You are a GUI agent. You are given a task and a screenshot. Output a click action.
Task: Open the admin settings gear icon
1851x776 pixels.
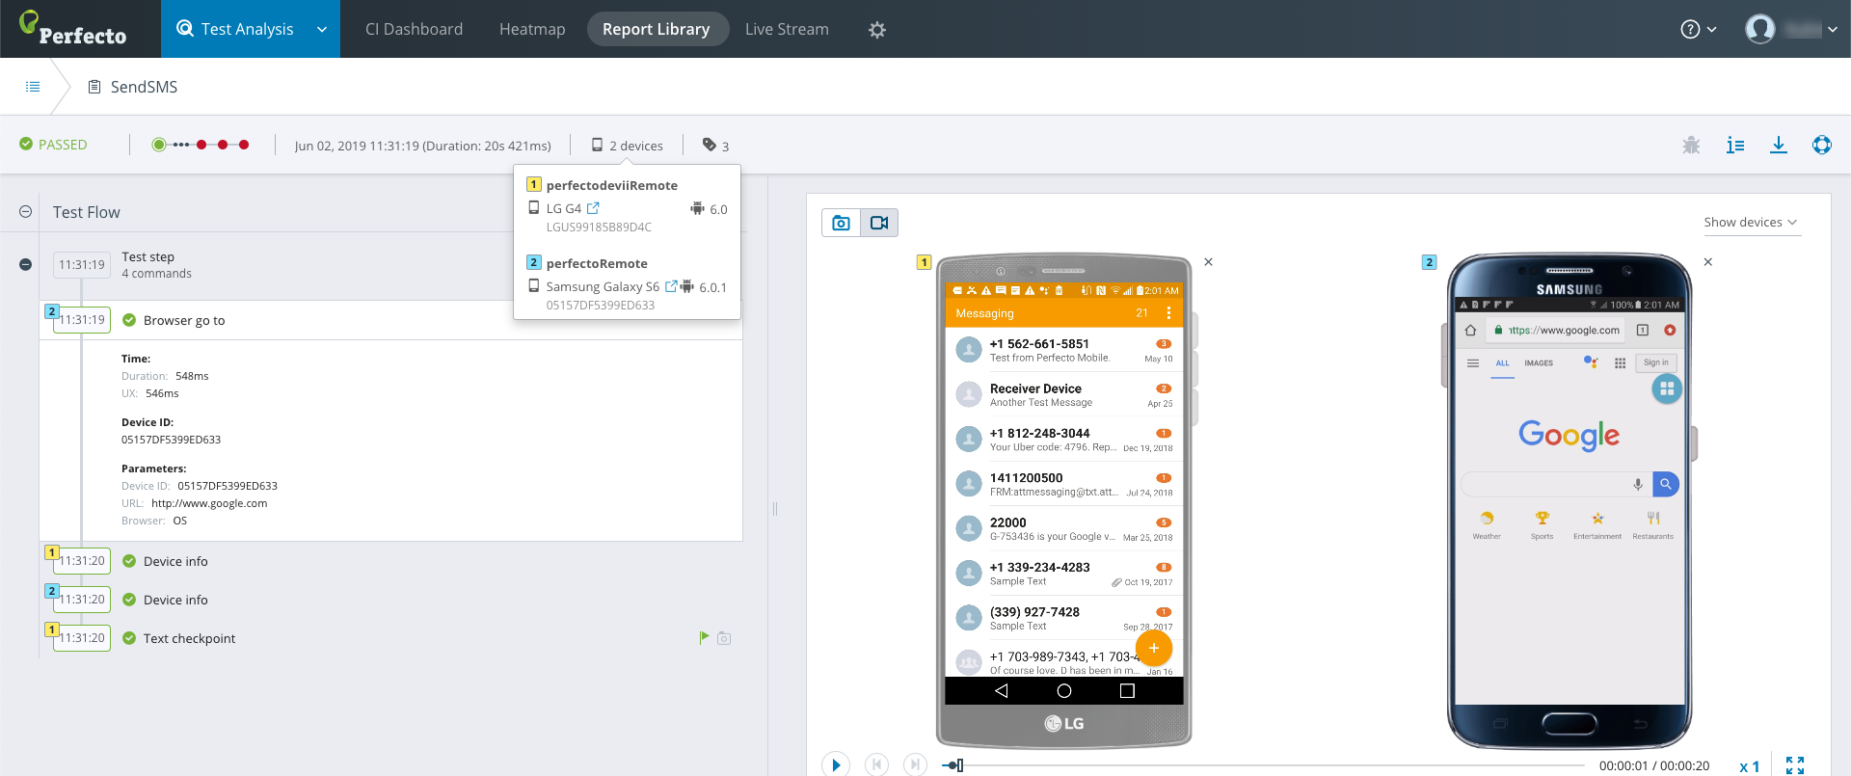coord(876,30)
